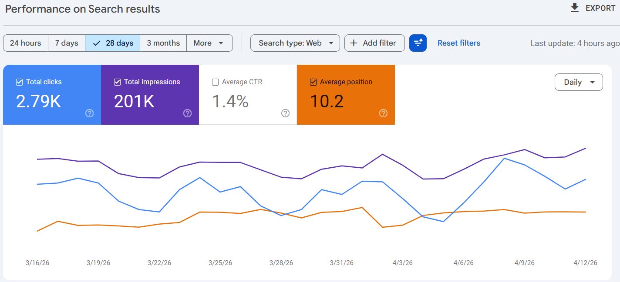Uncheck the Total impressions checkbox
Image resolution: width=620 pixels, height=282 pixels.
coord(117,82)
